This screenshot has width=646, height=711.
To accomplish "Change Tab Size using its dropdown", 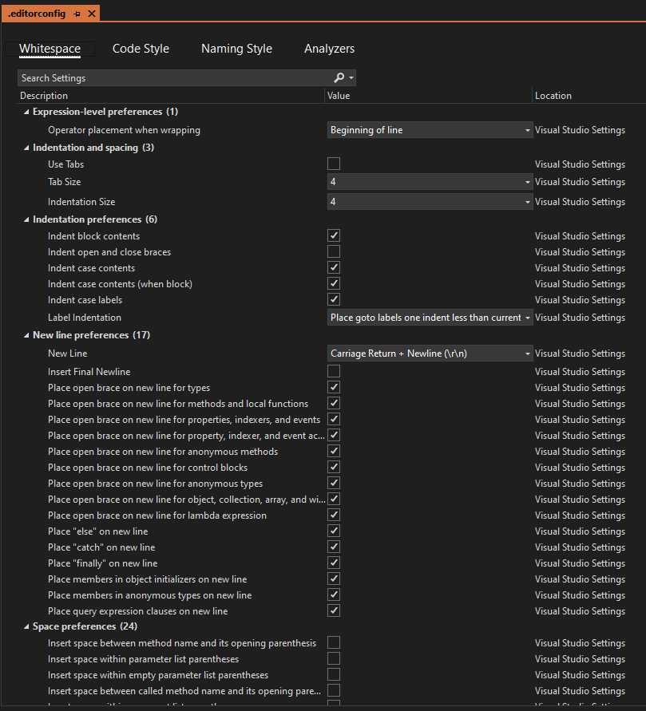I will tap(526, 181).
